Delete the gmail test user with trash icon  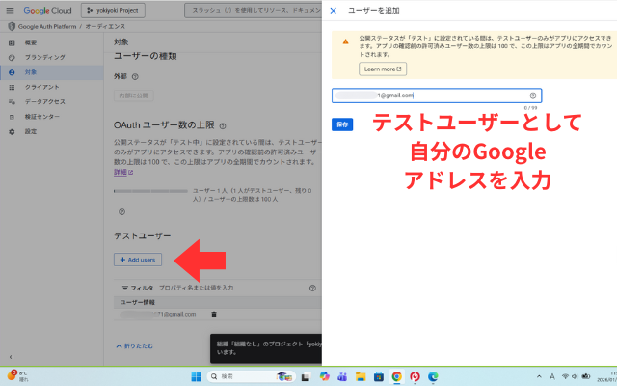click(x=213, y=315)
